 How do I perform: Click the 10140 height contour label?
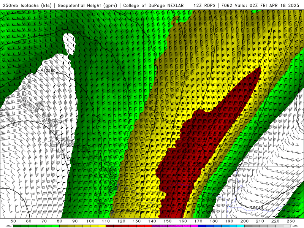click(257, 208)
